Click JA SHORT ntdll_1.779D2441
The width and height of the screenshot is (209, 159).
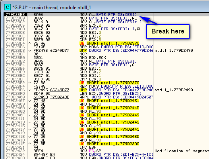pos(109,130)
